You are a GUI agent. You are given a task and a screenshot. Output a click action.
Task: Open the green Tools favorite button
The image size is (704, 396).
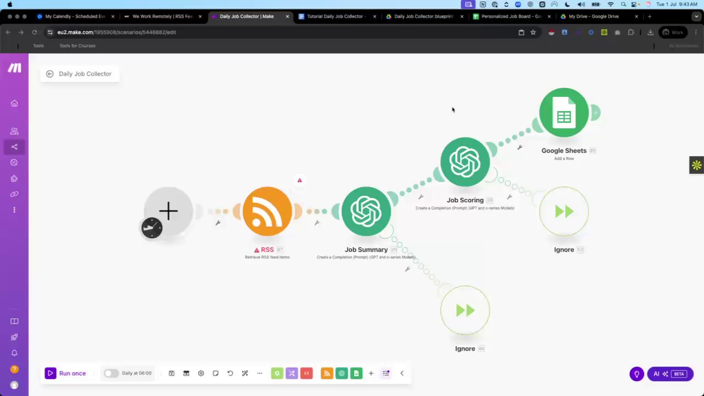[x=277, y=373]
